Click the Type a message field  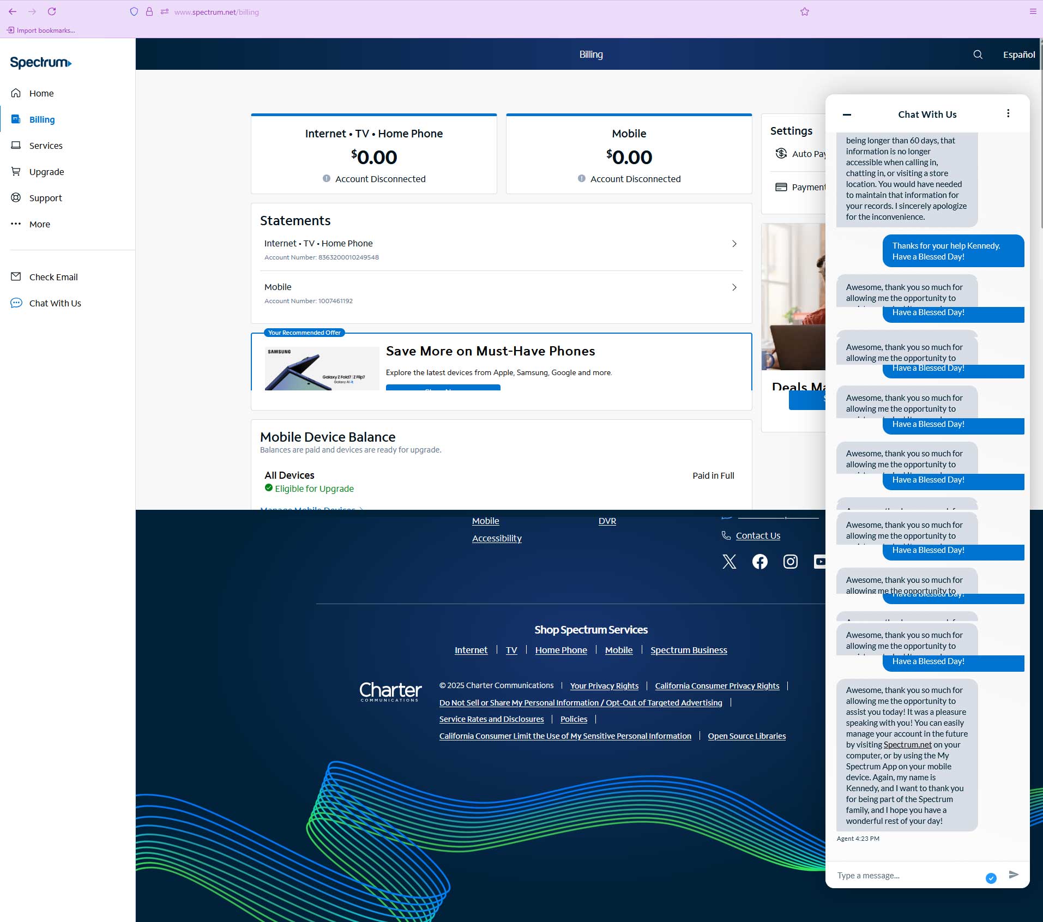tap(906, 876)
